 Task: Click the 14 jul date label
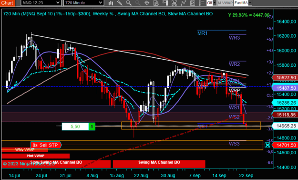pos(14,175)
